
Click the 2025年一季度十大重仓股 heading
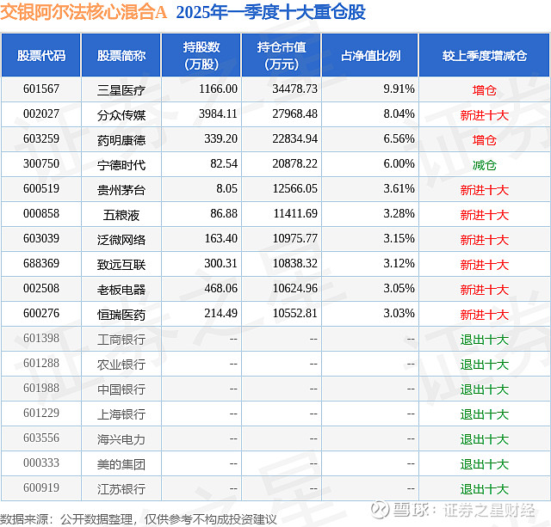(x=271, y=12)
